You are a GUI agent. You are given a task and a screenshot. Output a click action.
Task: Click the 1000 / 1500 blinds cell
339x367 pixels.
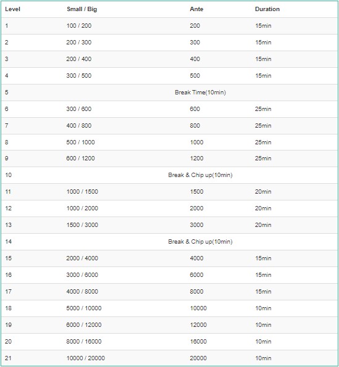coord(82,192)
